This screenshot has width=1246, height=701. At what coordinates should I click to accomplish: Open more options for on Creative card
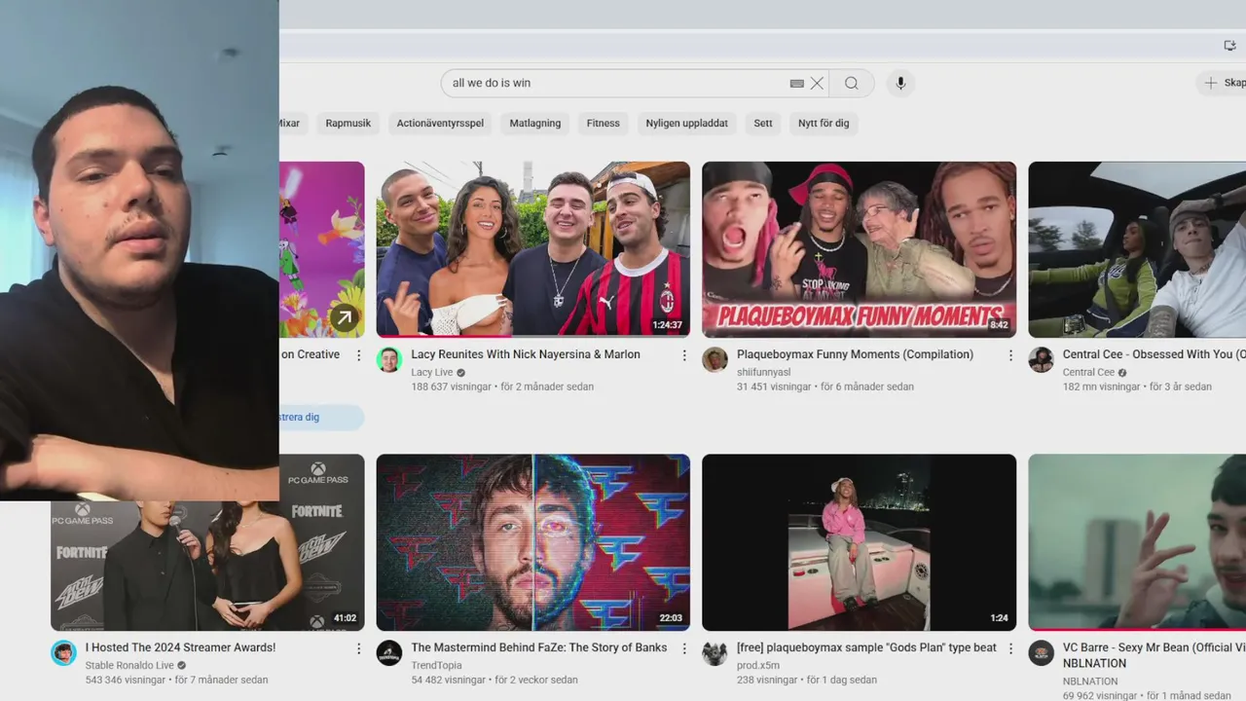[x=358, y=355]
